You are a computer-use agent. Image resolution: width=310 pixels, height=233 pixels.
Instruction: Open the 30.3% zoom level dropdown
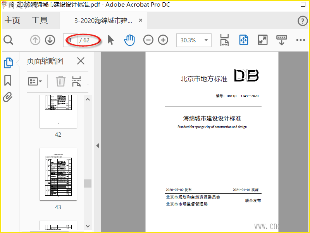click(194, 40)
